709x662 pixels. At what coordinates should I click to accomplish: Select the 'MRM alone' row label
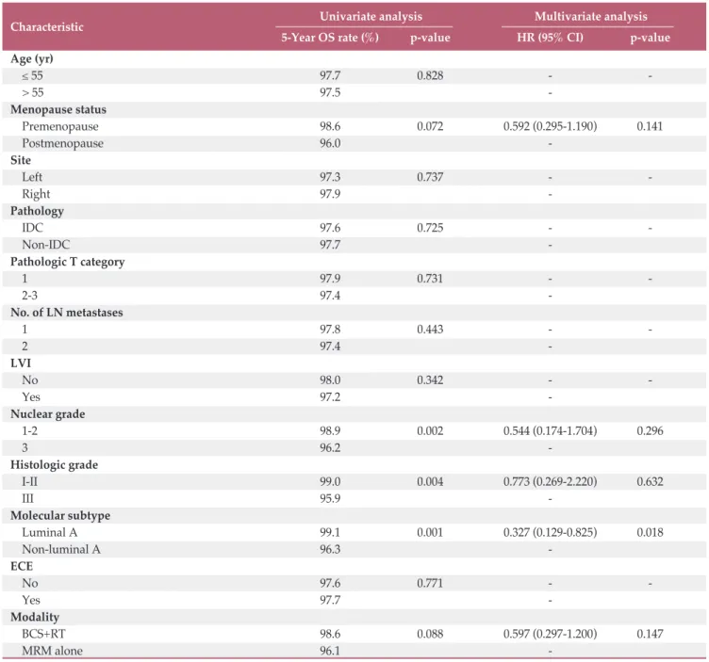point(53,651)
